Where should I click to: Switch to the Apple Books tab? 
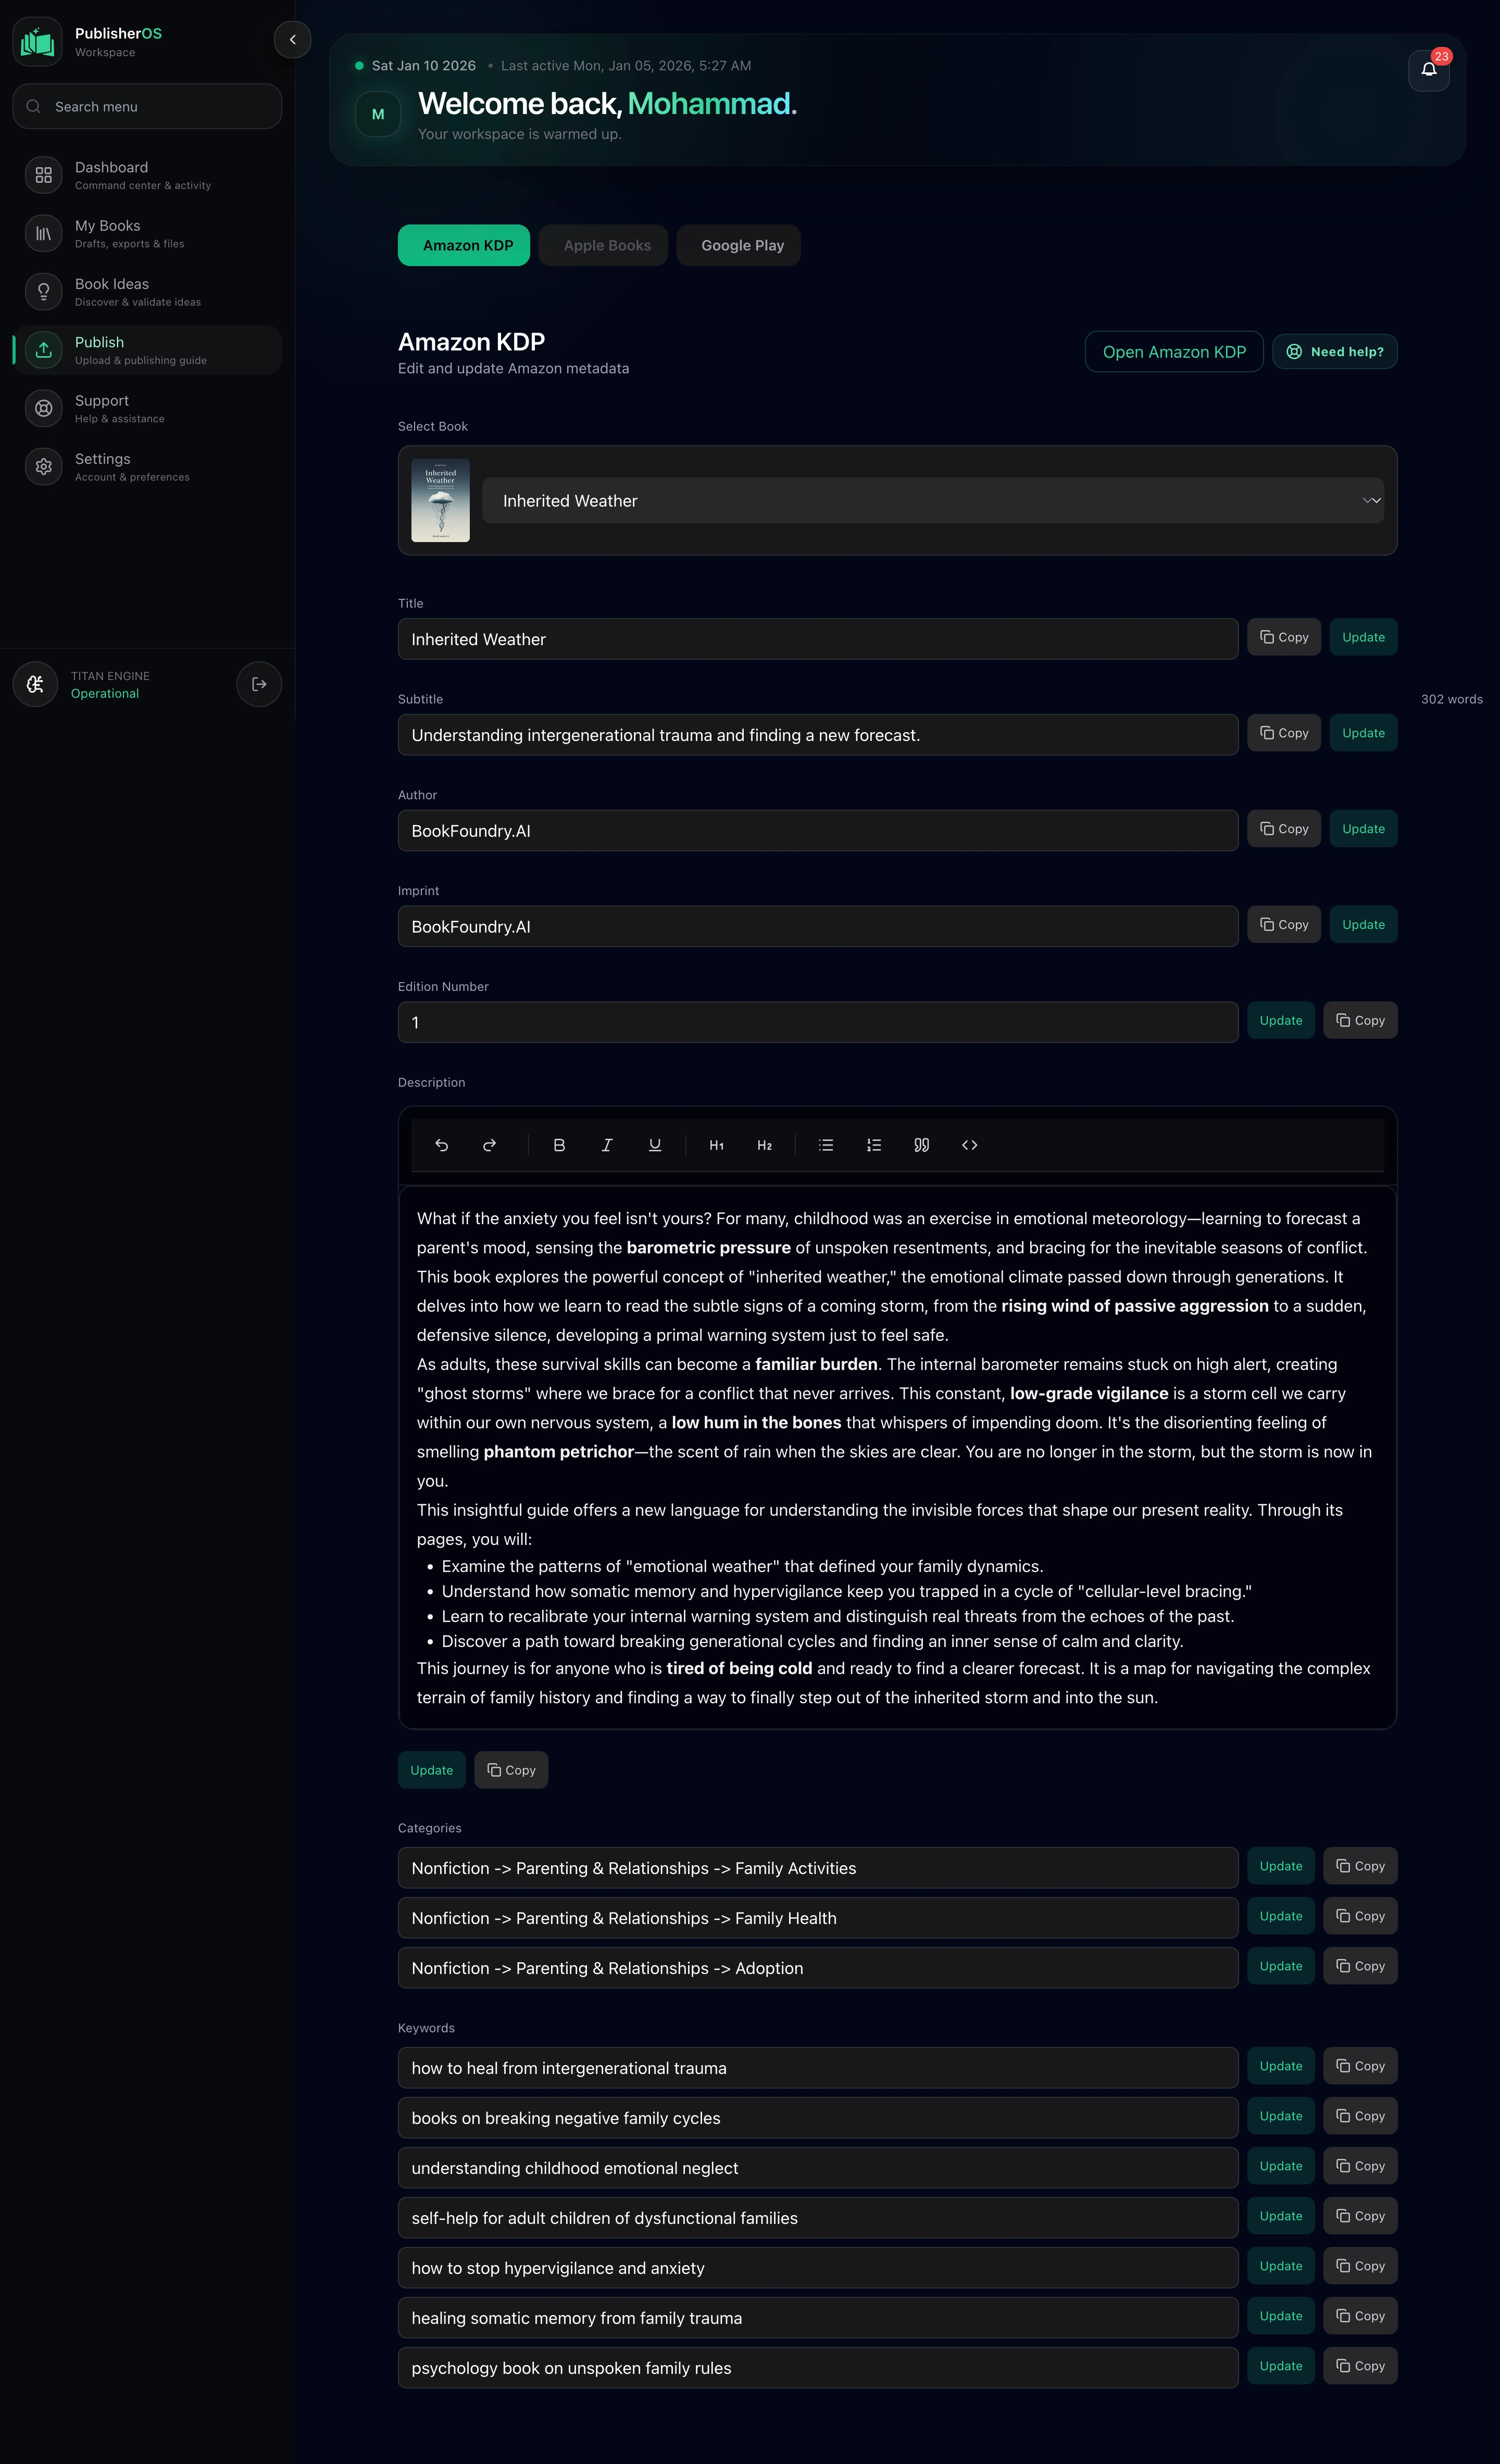click(x=603, y=245)
